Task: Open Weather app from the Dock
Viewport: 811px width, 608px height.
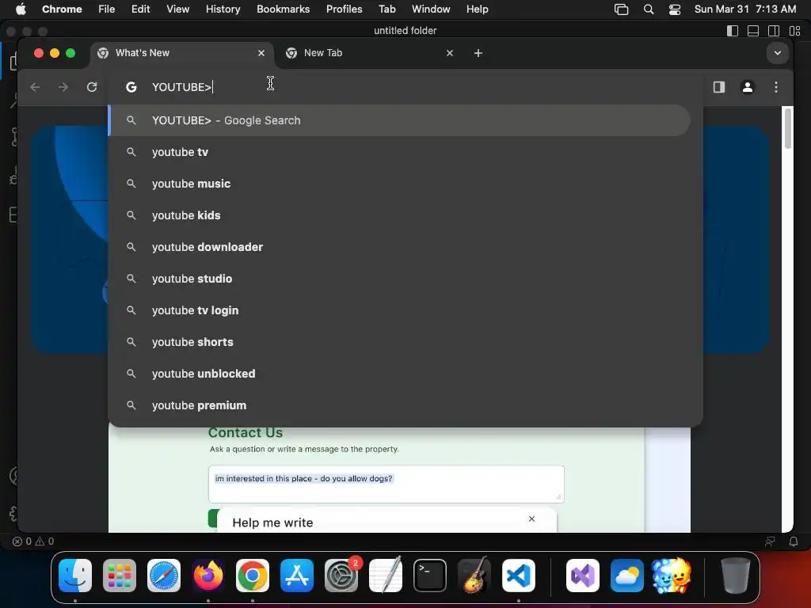Action: coord(627,576)
